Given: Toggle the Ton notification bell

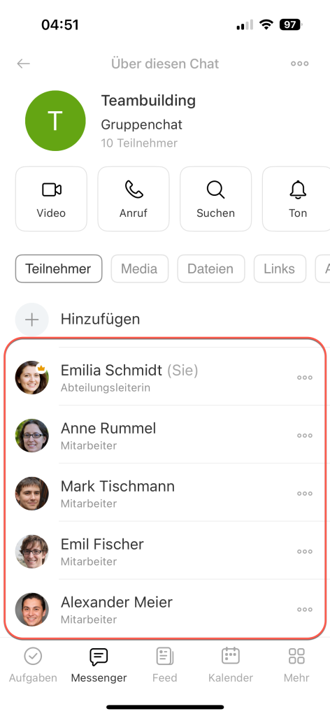Looking at the screenshot, I should (296, 199).
